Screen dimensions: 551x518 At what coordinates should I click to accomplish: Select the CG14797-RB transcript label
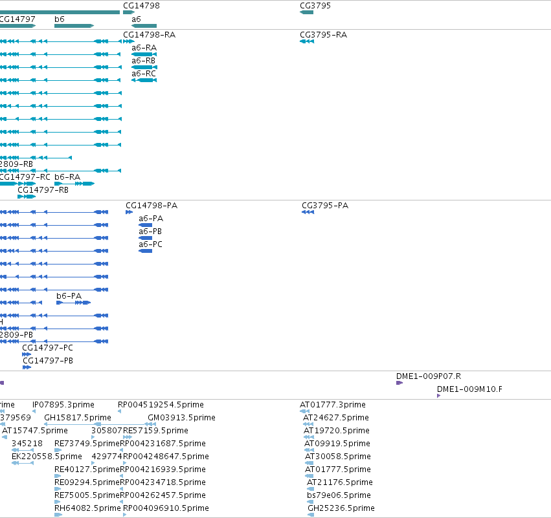pyautogui.click(x=43, y=190)
